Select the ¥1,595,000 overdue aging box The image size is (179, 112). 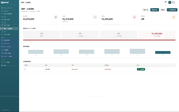click(157, 34)
